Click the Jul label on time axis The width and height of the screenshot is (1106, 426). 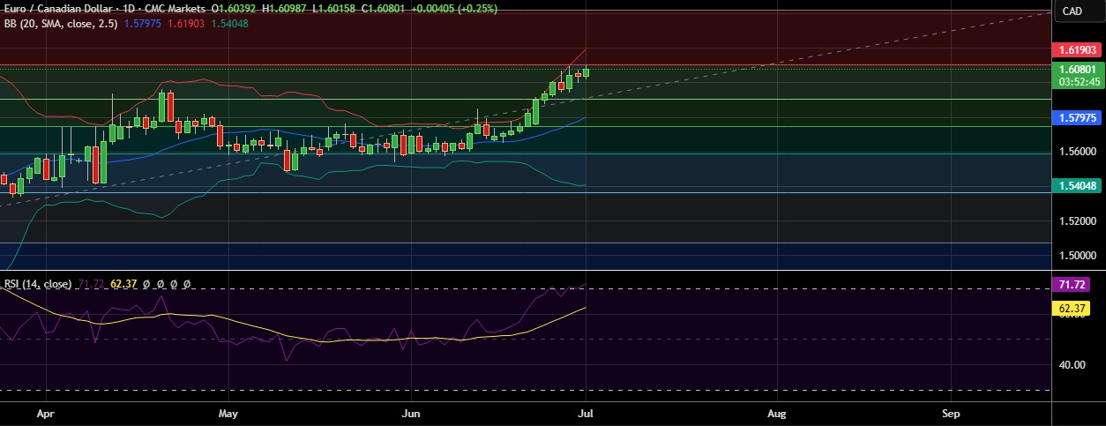tap(587, 413)
